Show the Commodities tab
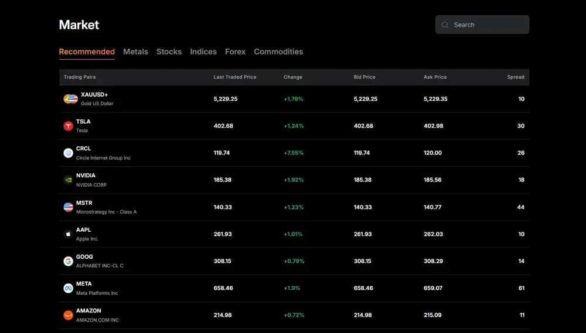The image size is (586, 333). pyautogui.click(x=278, y=52)
